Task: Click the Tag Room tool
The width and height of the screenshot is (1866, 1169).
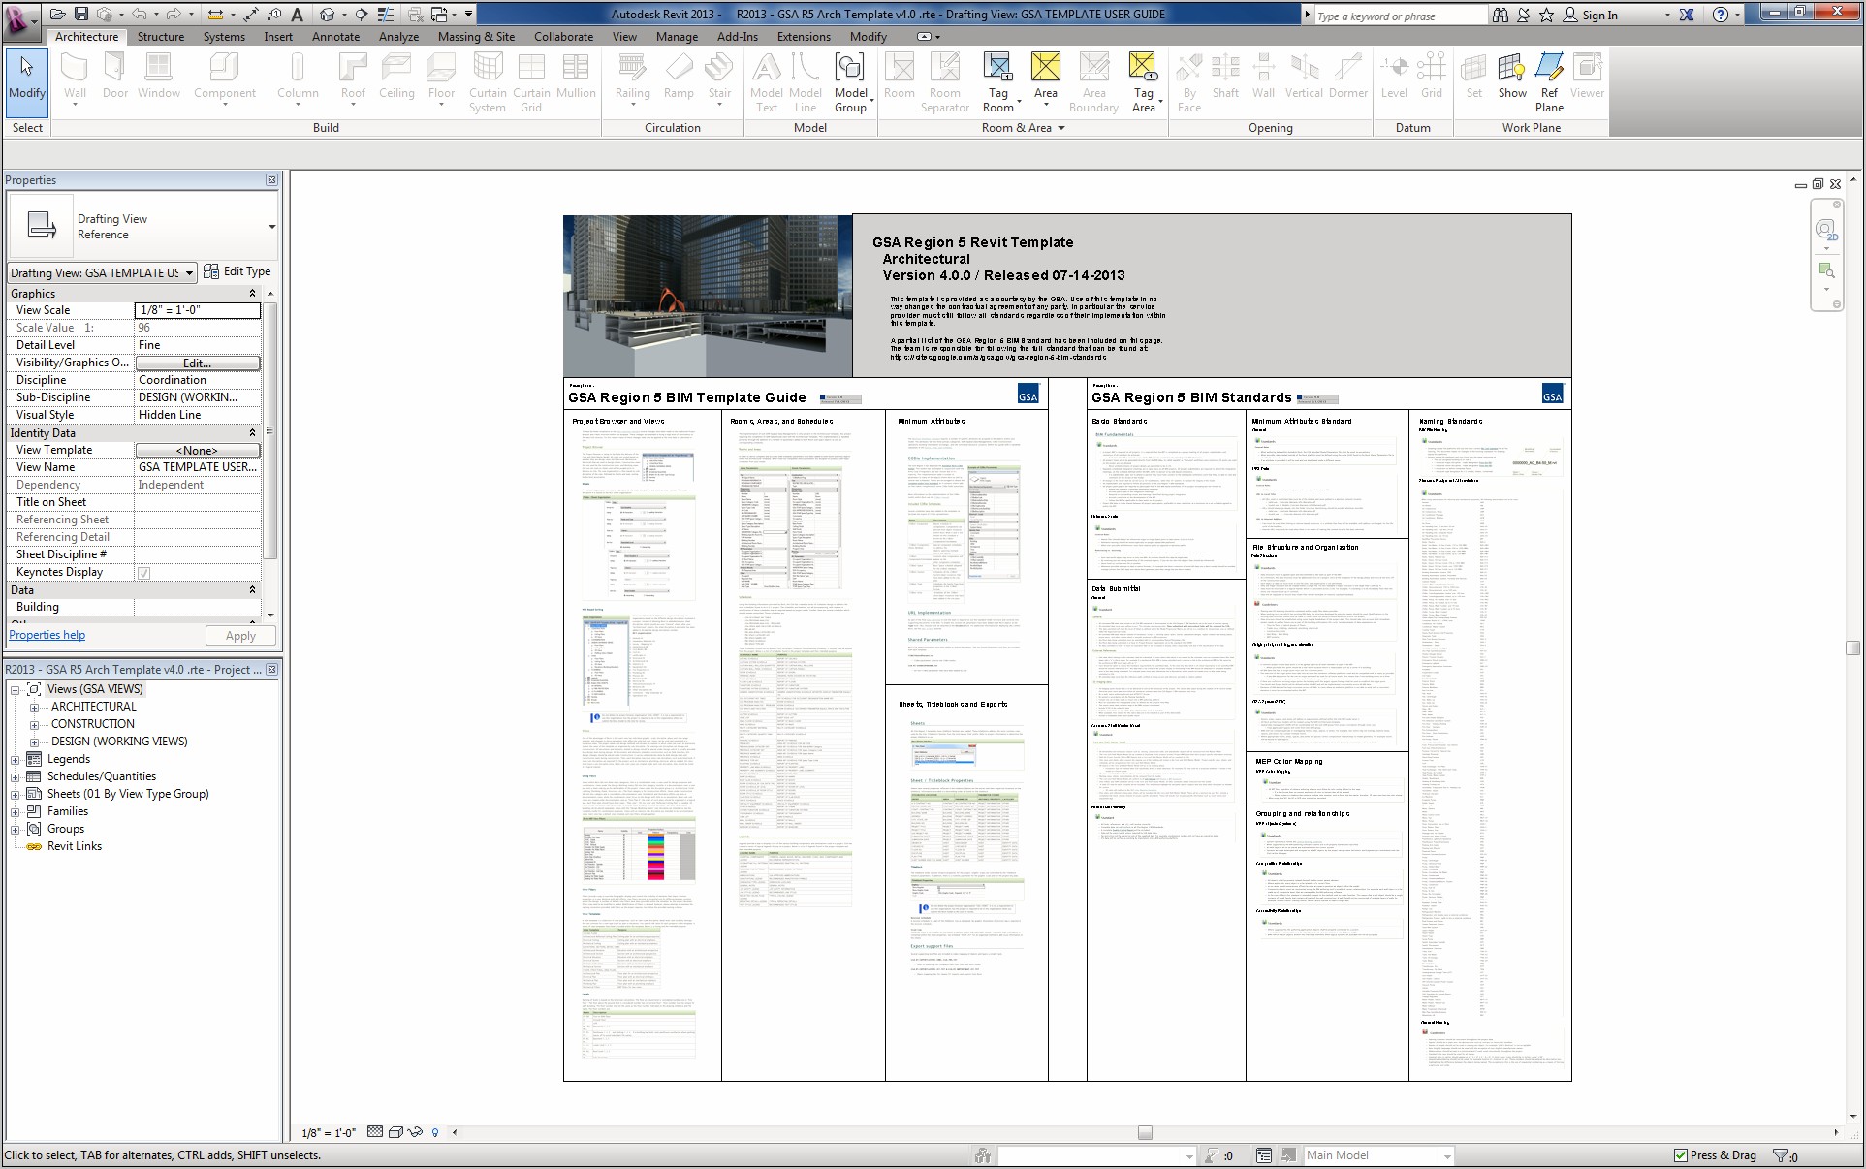Action: (997, 82)
